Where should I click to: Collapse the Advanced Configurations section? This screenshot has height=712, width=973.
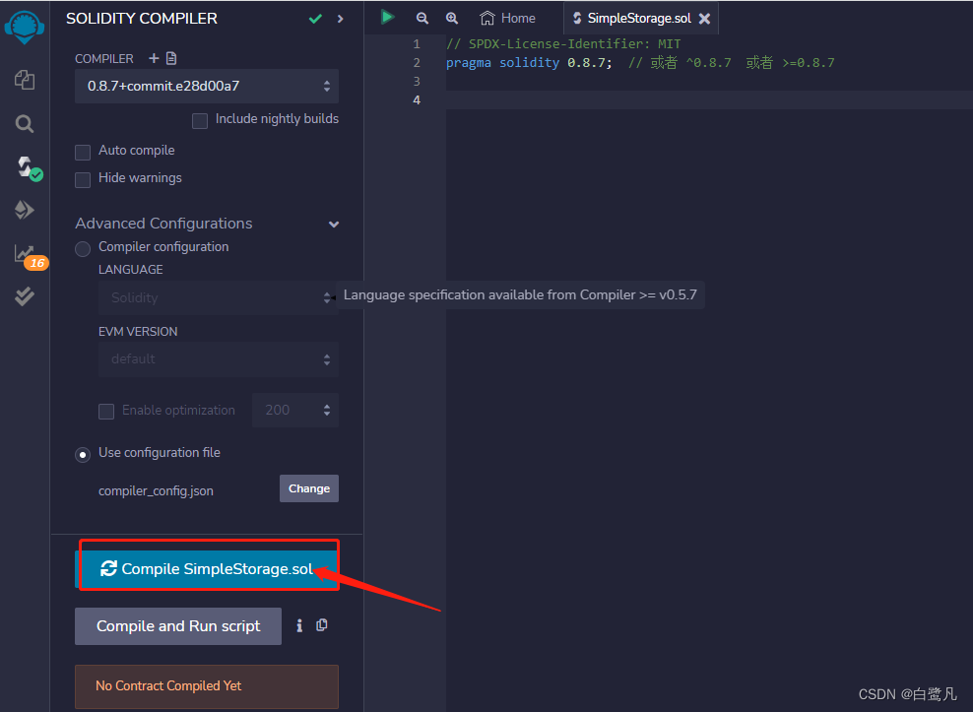click(x=334, y=225)
